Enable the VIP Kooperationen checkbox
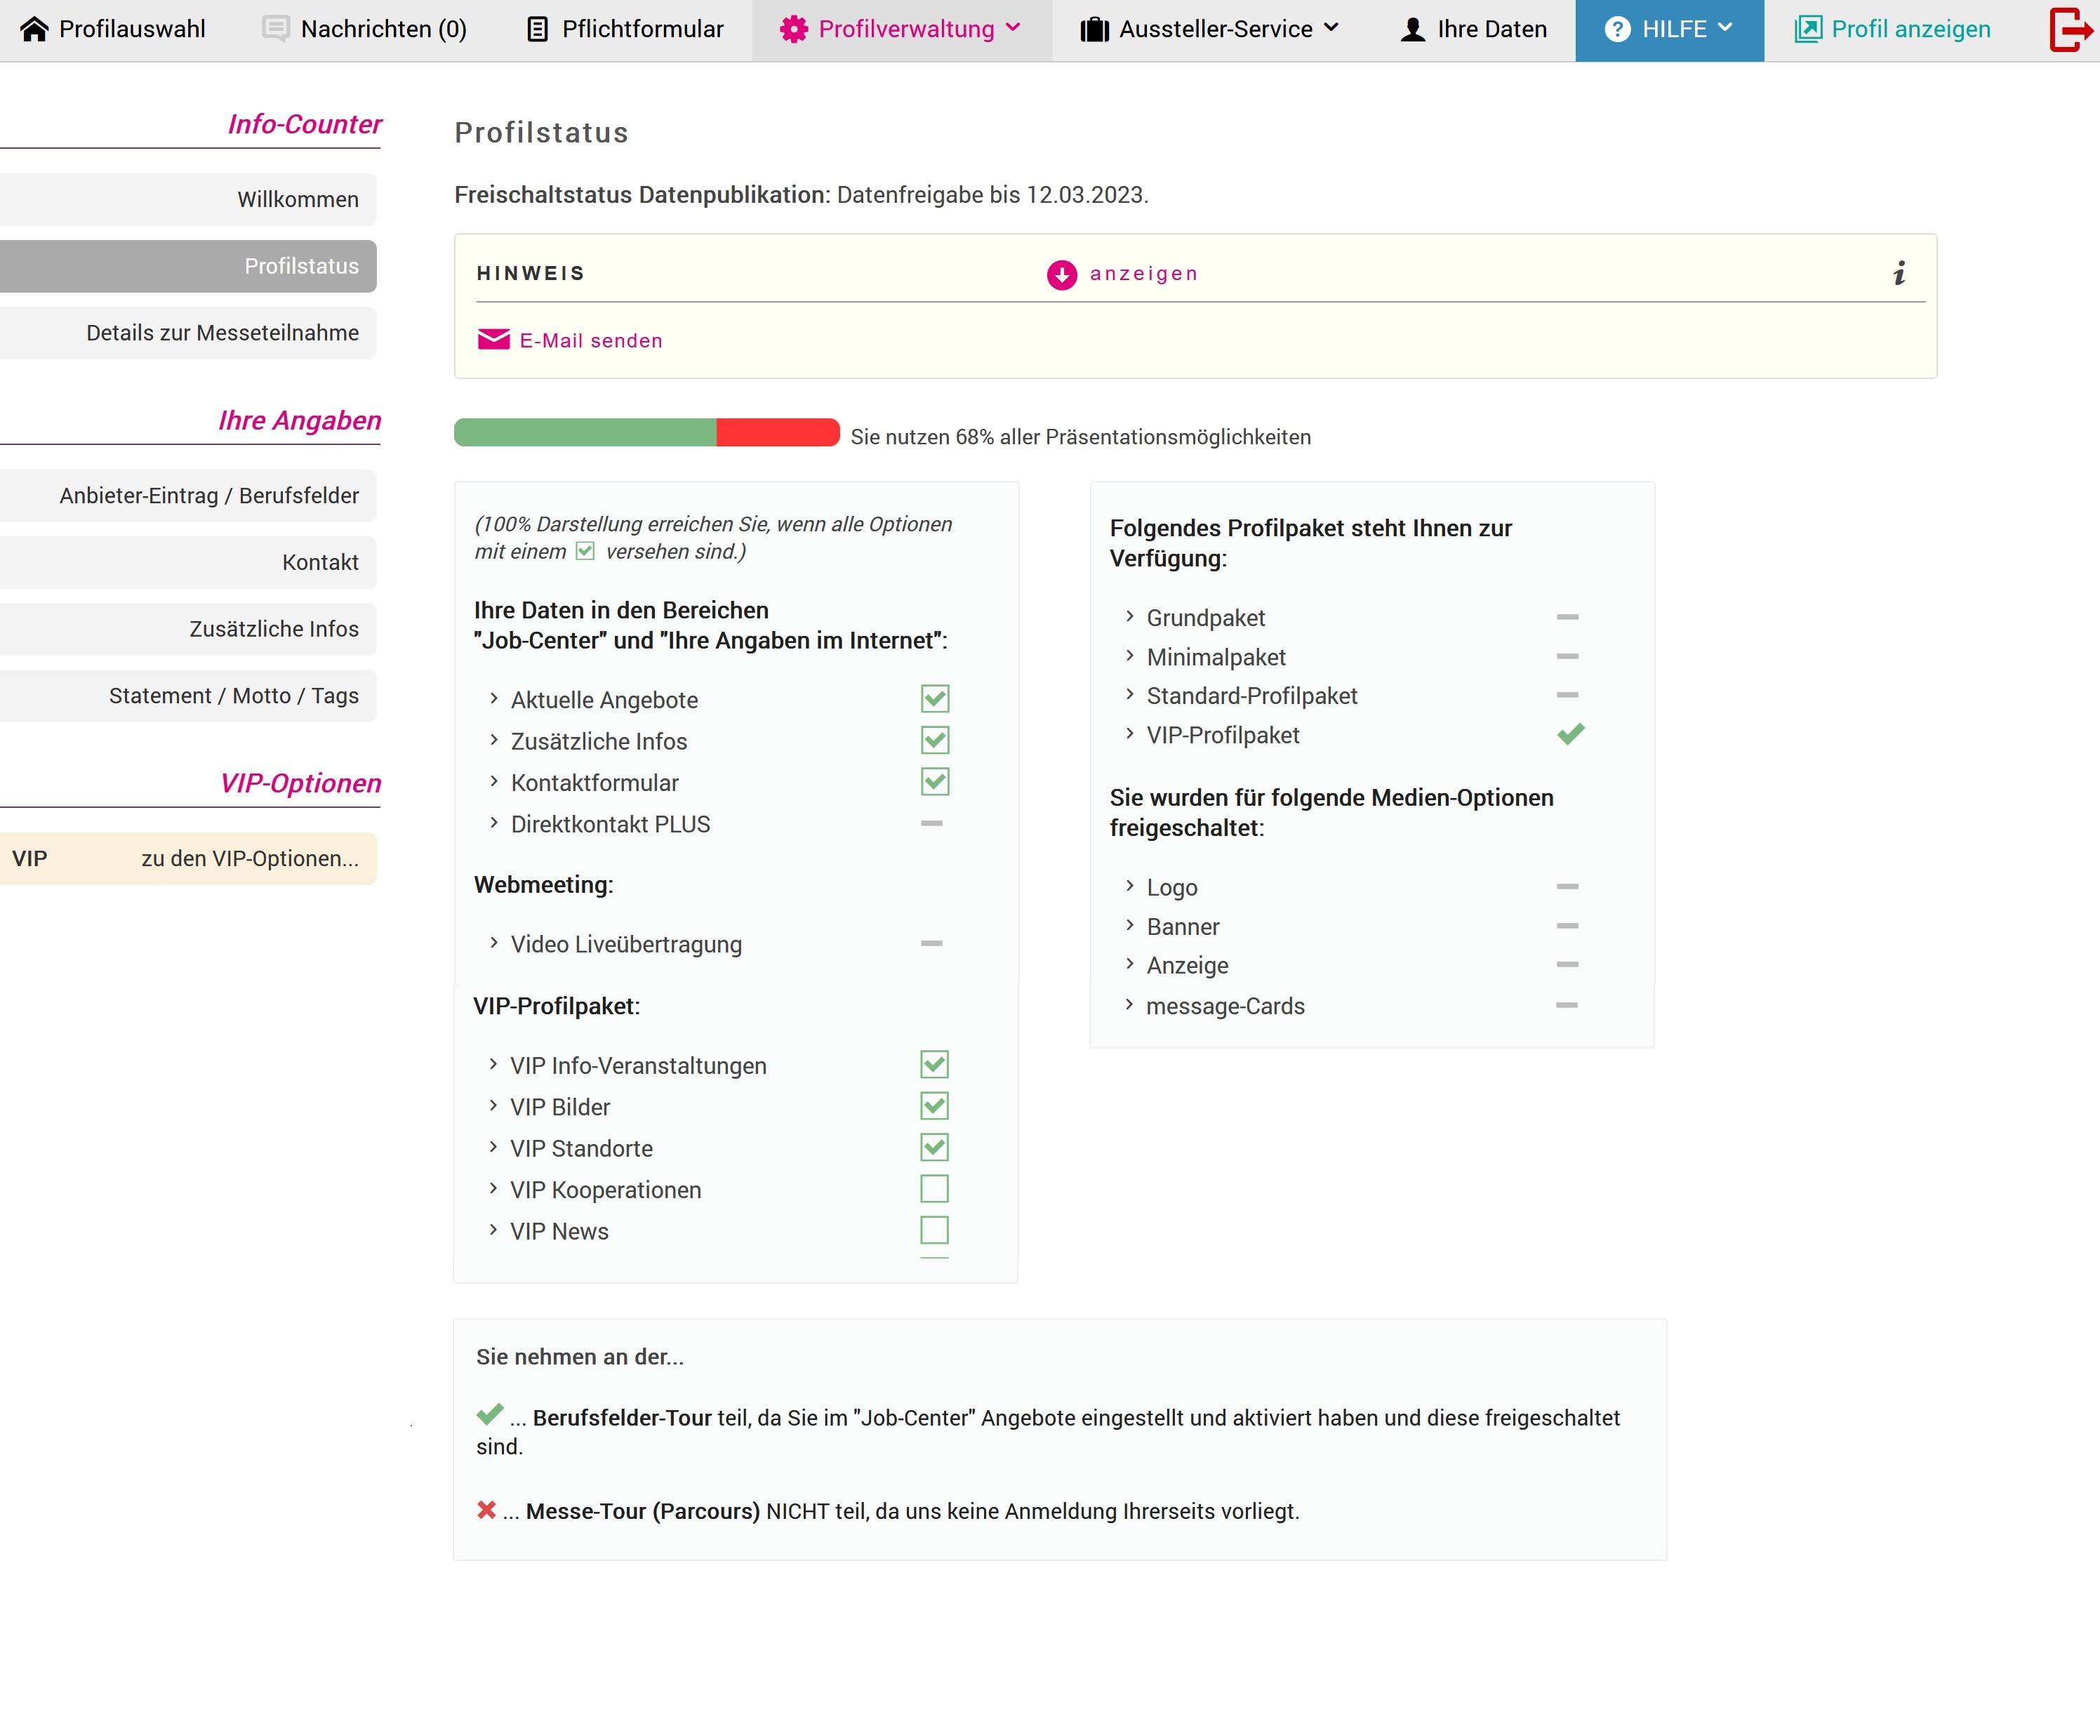This screenshot has height=1733, width=2100. 933,1188
